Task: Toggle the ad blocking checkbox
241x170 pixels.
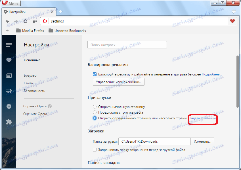Action: [x=95, y=74]
